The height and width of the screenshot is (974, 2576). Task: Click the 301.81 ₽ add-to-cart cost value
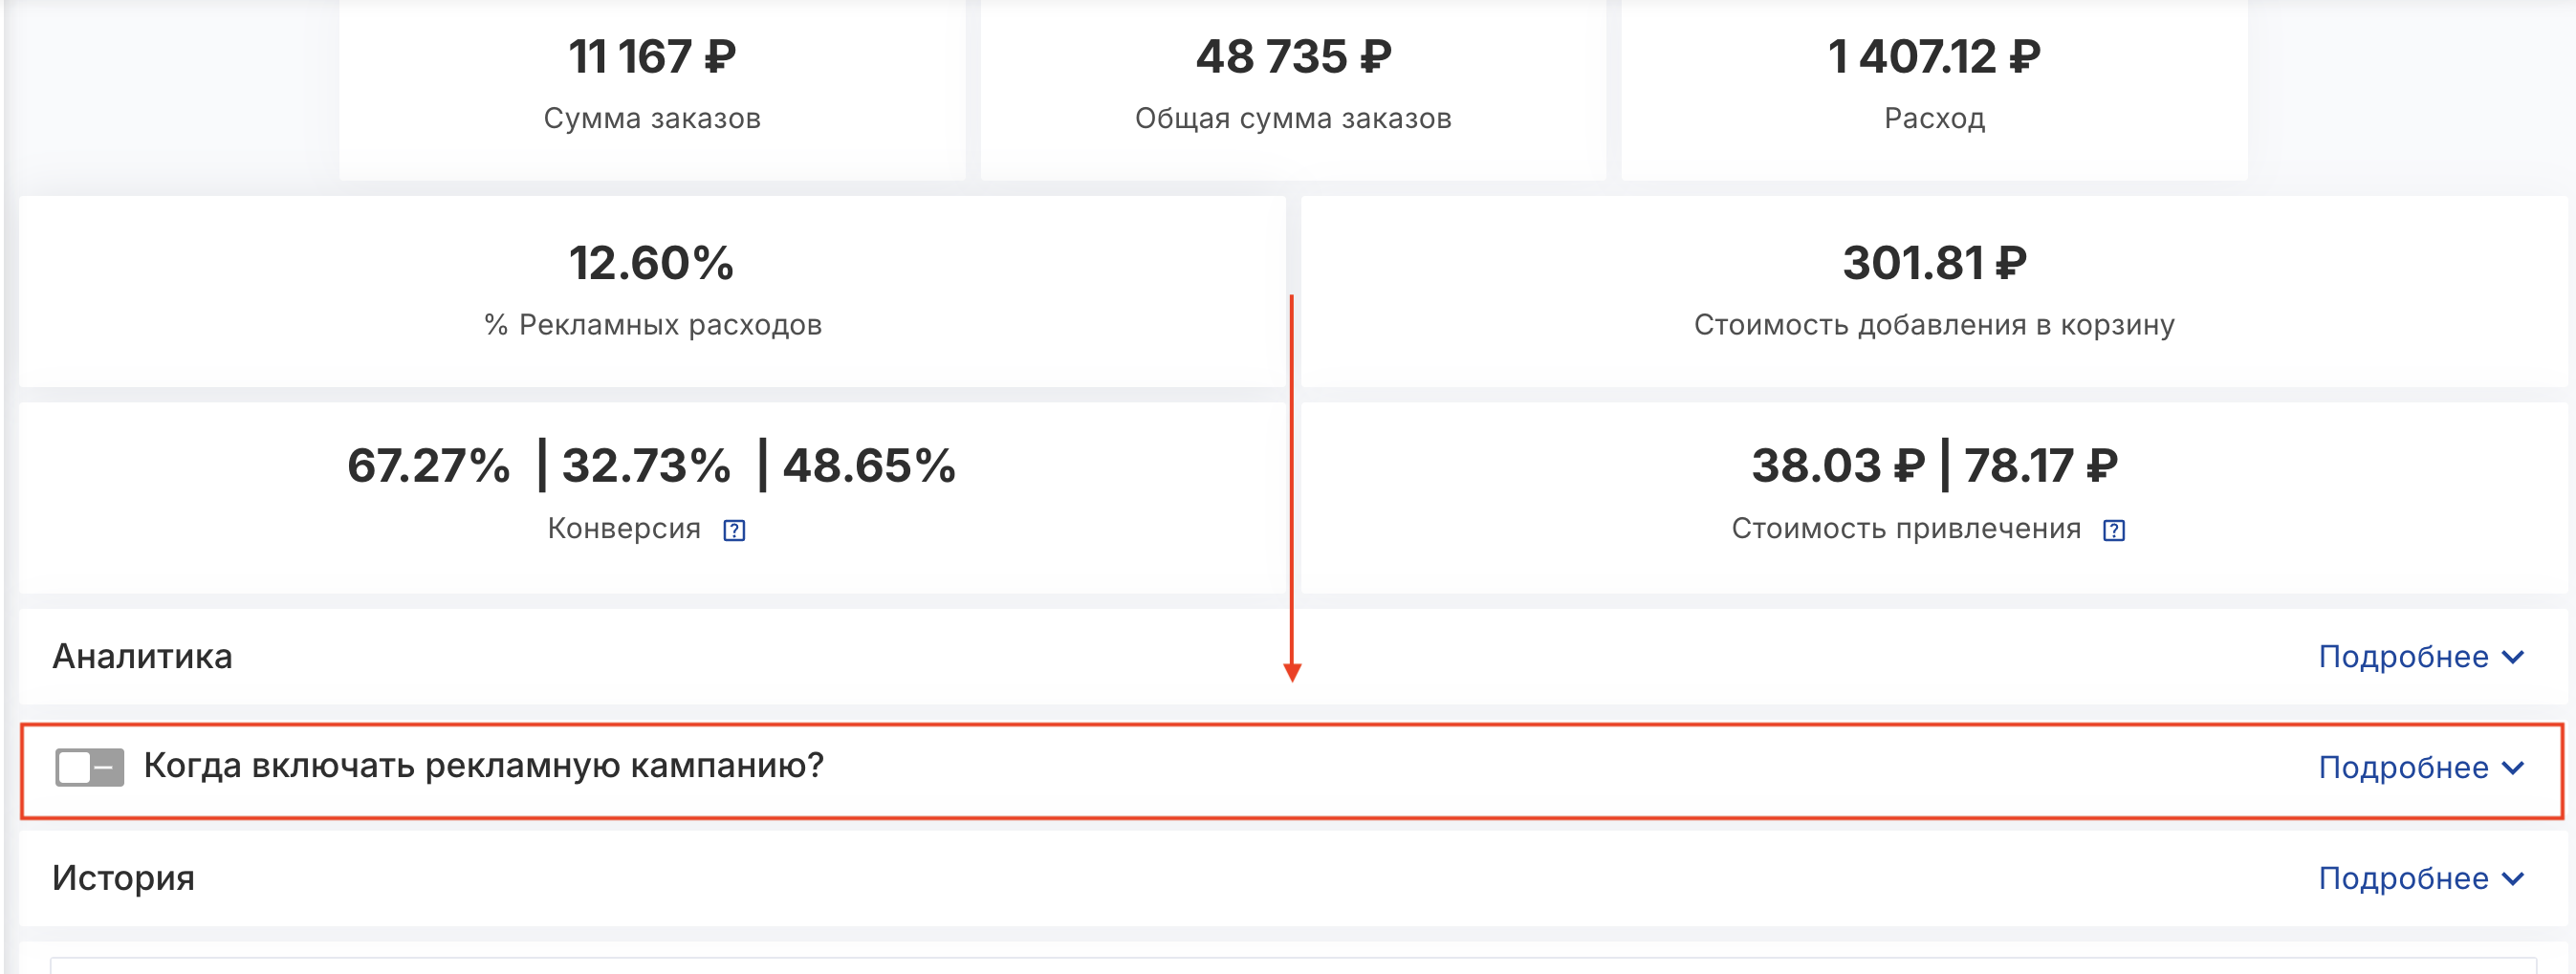(1933, 264)
